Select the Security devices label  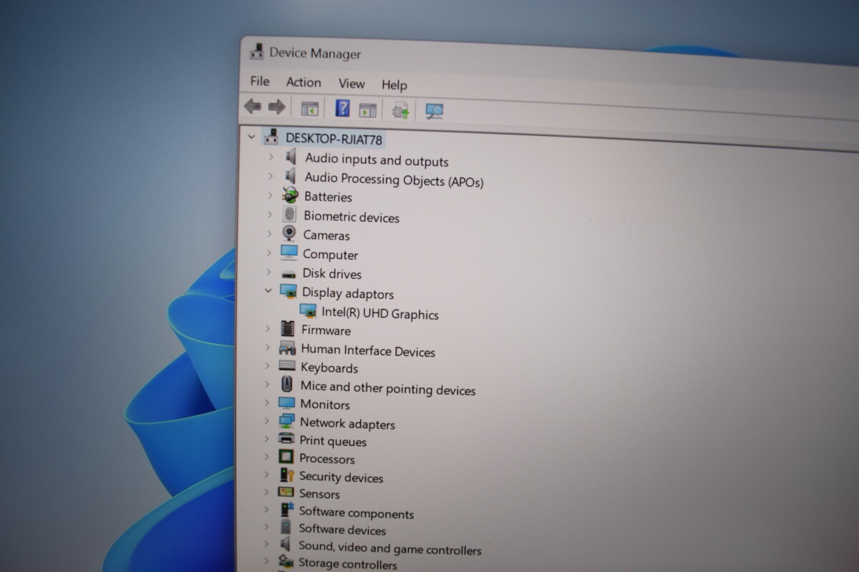341,477
